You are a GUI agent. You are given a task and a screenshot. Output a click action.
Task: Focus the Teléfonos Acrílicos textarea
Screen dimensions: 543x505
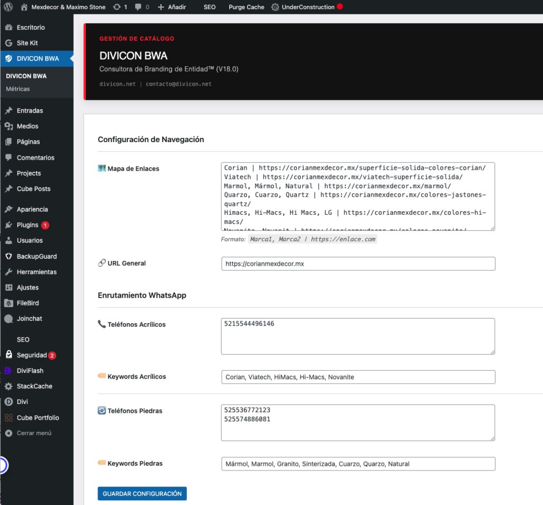358,336
